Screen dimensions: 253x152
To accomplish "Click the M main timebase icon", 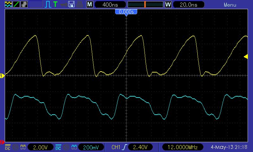I will pos(90,4).
